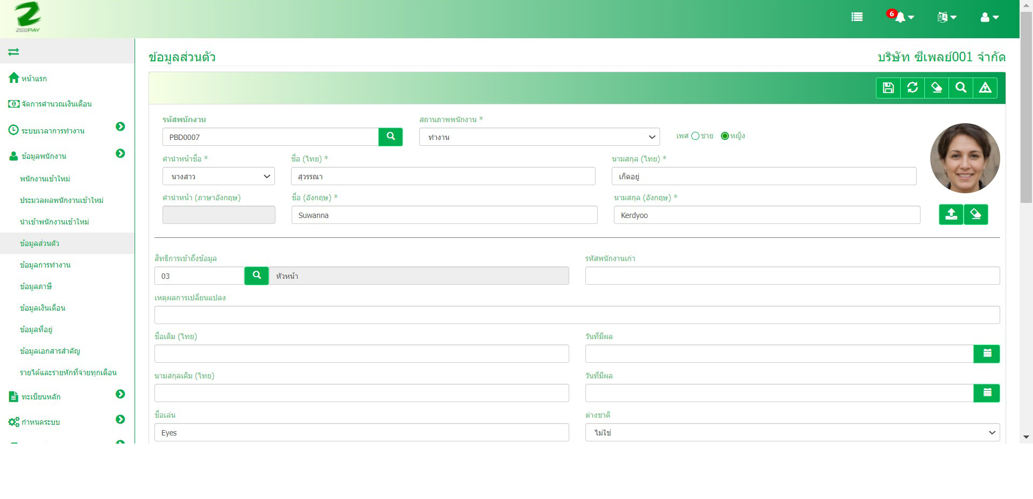Viewport: 1033px width, 499px height.
Task: Open รายได้และรายหักที่จ่ายทุกเดือน sidebar link
Action: [x=68, y=373]
